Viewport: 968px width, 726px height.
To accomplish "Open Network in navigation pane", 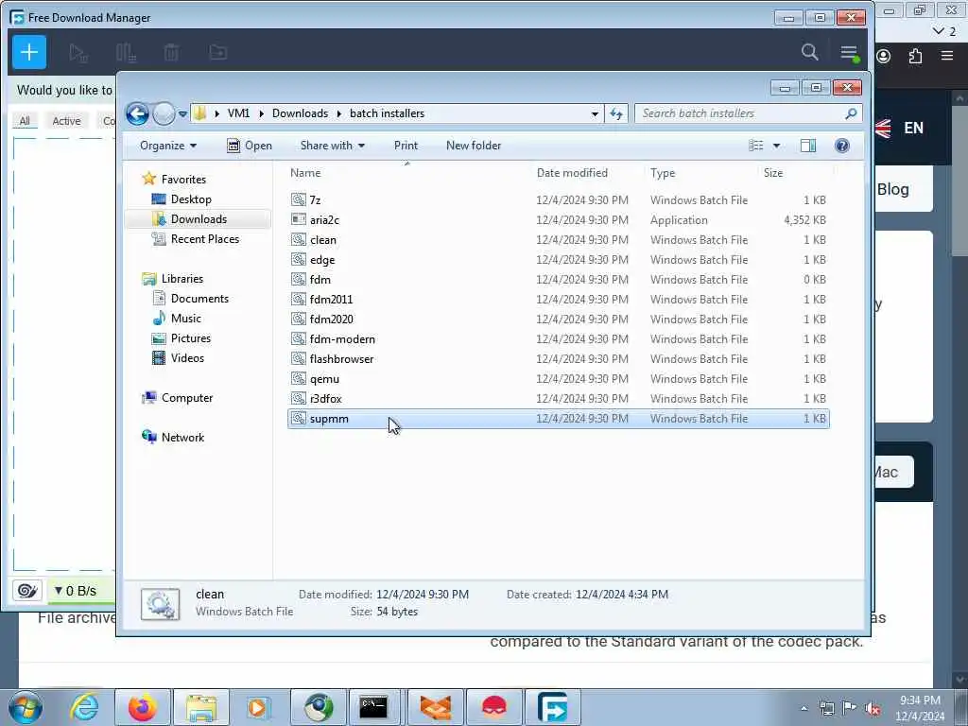I will tap(174, 437).
